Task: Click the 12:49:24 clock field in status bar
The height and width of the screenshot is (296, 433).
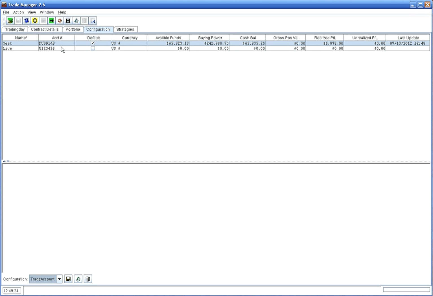Action: [12, 291]
